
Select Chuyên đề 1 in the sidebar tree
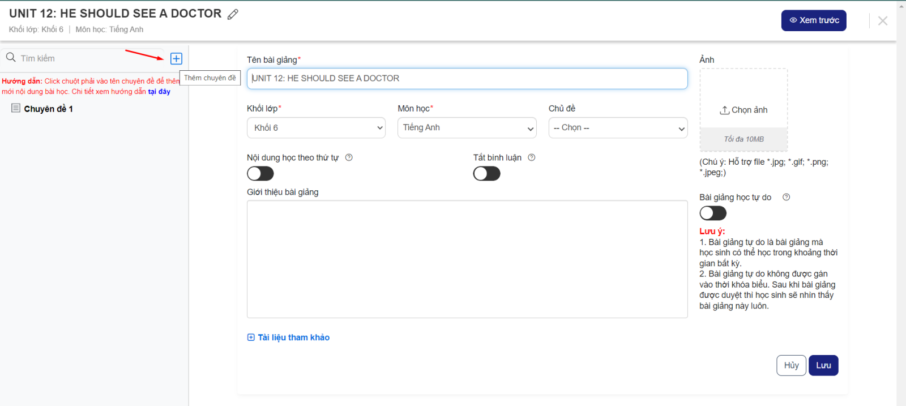tap(48, 109)
